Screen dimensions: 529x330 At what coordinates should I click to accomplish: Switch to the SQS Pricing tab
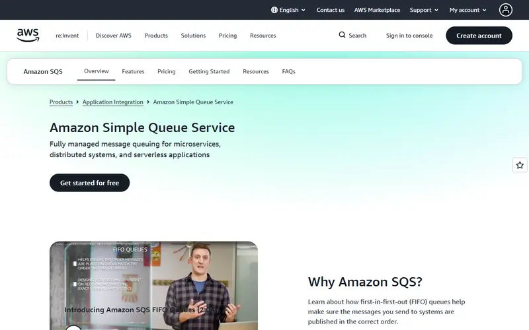167,71
